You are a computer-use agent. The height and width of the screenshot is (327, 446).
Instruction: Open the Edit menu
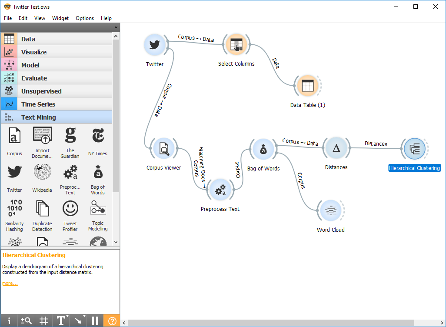tap(23, 18)
